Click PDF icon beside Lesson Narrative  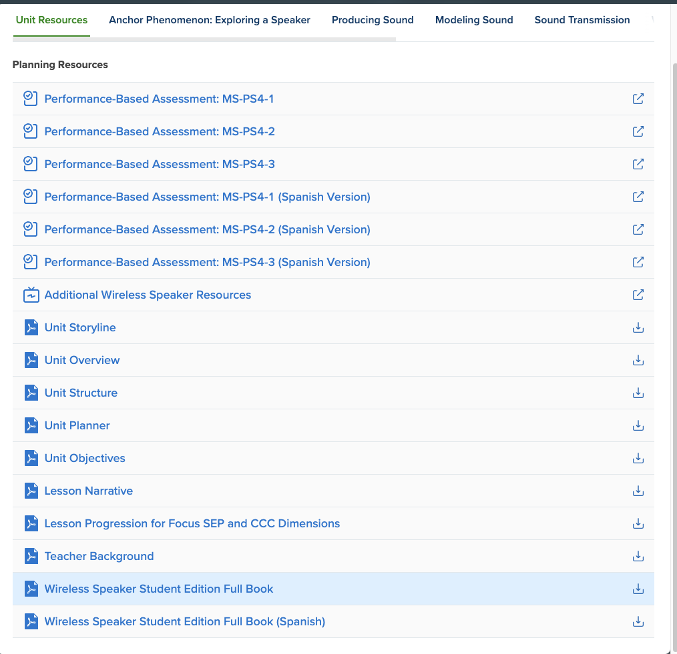click(31, 491)
